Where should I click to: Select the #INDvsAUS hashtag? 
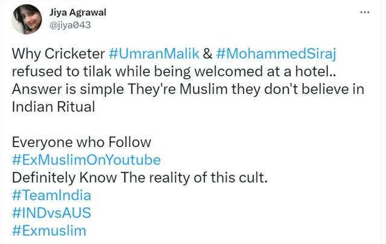[x=51, y=213]
